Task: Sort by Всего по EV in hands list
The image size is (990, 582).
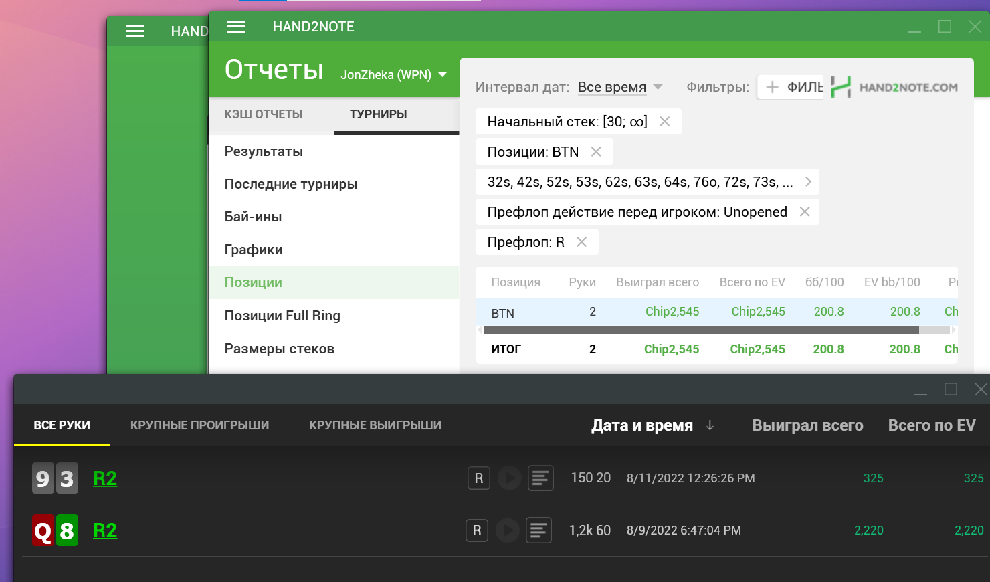Action: (932, 425)
